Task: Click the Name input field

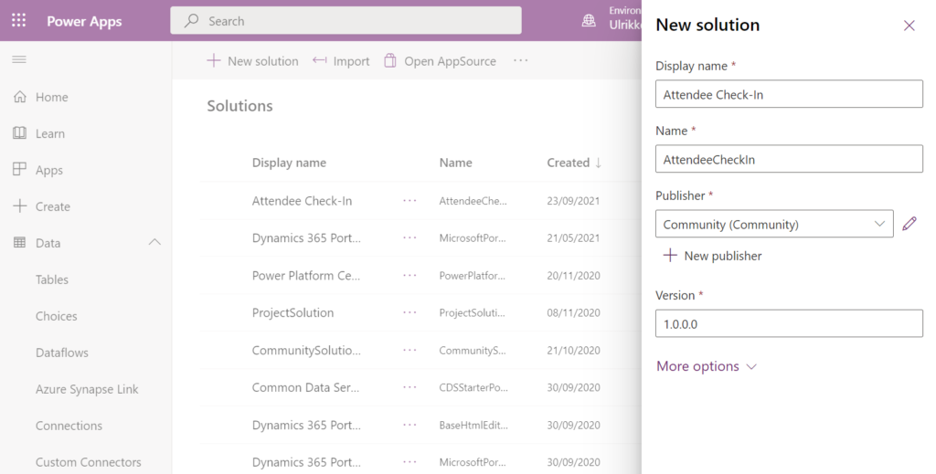Action: coord(789,159)
